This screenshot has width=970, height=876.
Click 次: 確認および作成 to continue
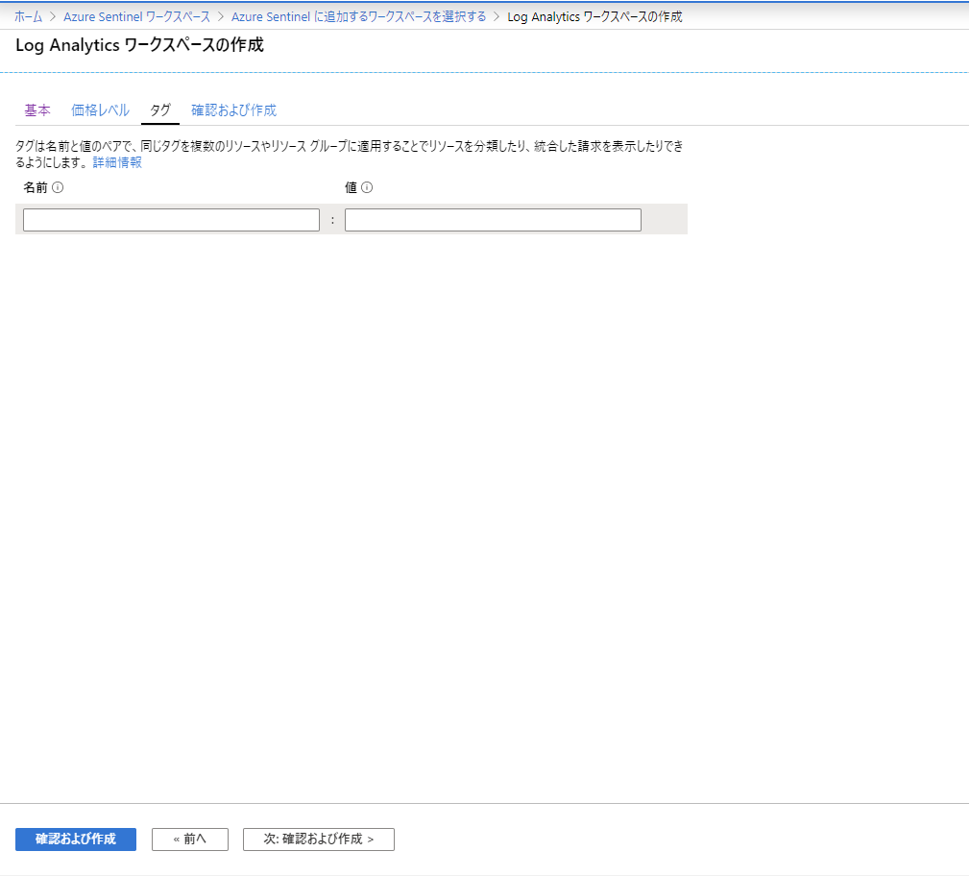point(318,839)
